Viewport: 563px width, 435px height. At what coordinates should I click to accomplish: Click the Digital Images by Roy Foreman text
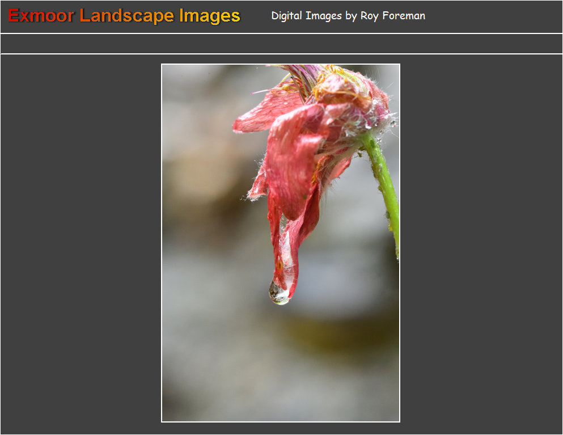click(x=348, y=16)
